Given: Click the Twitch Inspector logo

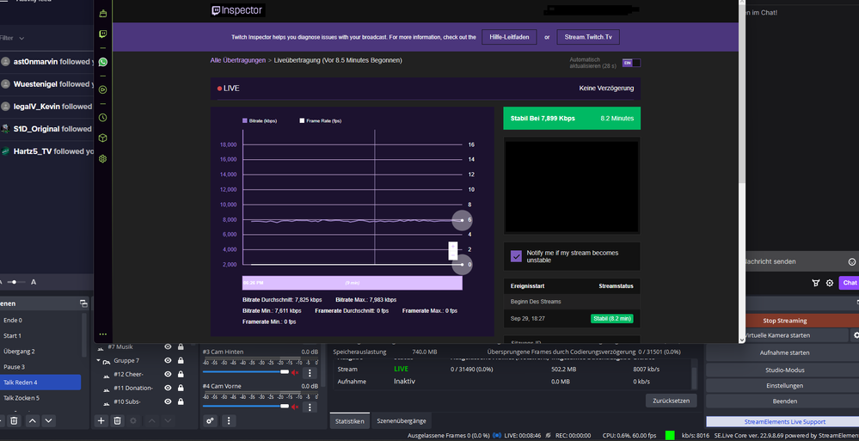Looking at the screenshot, I should (238, 9).
